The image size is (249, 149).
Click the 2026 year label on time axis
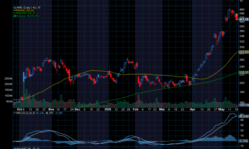tap(108, 109)
